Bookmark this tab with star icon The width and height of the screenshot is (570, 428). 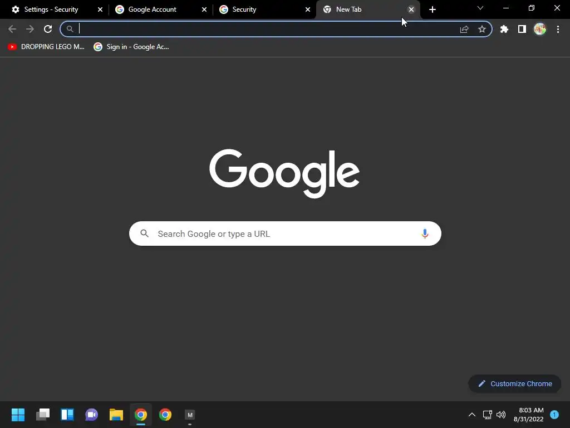pyautogui.click(x=482, y=29)
